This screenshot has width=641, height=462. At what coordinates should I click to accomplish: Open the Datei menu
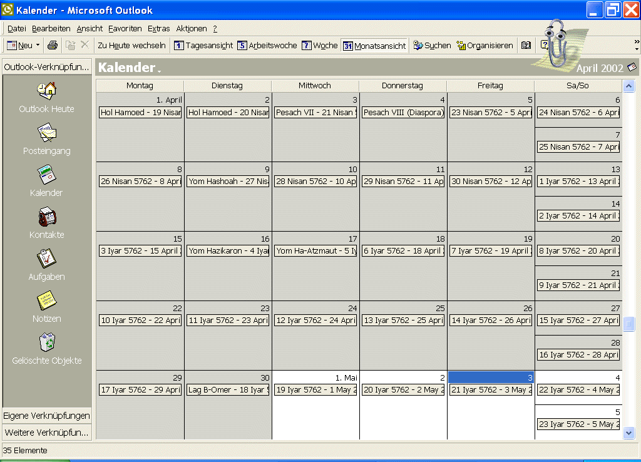(x=17, y=29)
